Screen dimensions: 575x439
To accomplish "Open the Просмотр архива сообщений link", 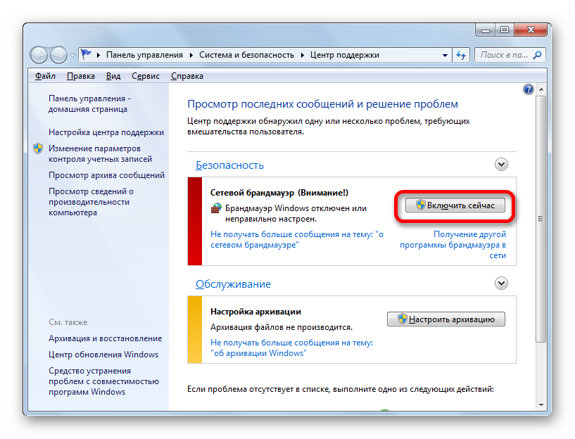I will [x=106, y=175].
